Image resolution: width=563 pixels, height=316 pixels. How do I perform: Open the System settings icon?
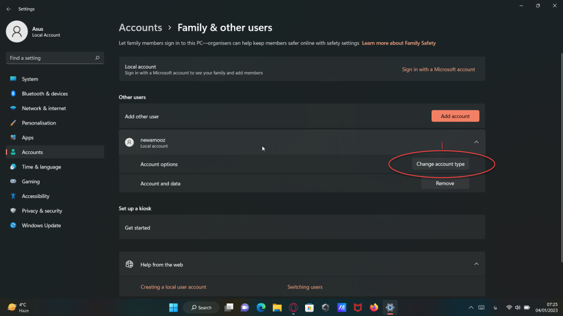(13, 79)
